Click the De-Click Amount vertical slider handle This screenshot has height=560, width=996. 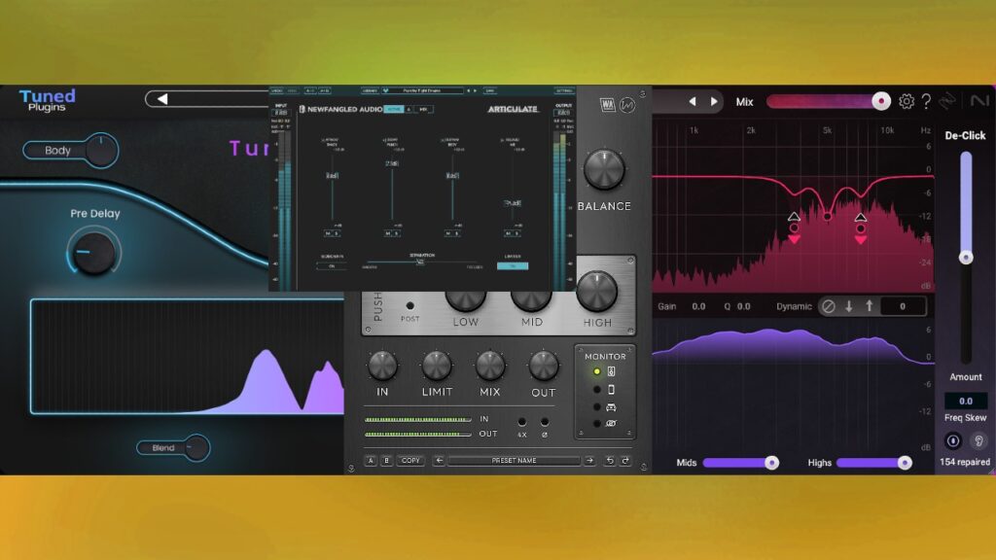966,257
